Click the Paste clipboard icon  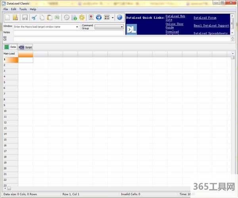tap(49, 17)
